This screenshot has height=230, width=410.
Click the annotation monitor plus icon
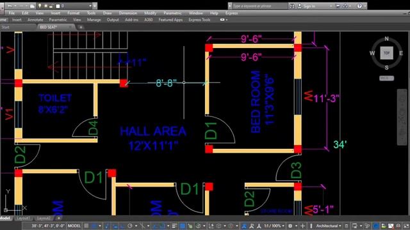[x=302, y=226]
